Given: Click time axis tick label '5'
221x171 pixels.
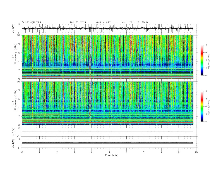Looking at the screenshot, I should [109, 152].
